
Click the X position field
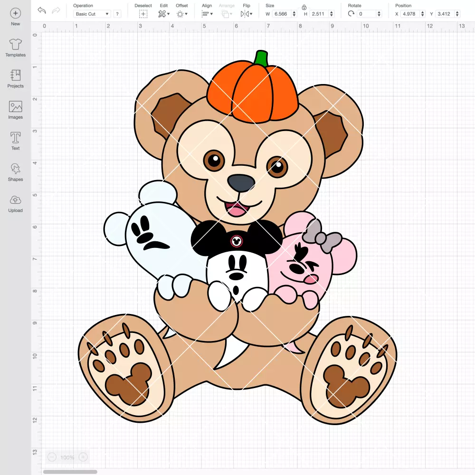tap(410, 14)
